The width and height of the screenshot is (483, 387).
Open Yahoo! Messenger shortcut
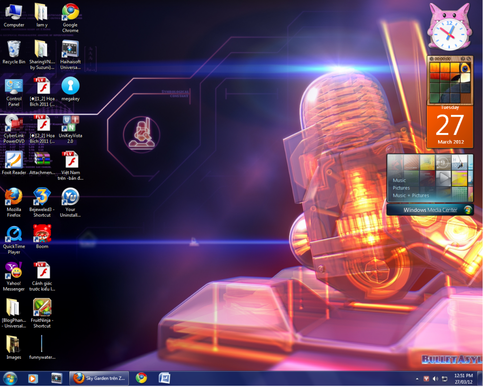tap(14, 271)
